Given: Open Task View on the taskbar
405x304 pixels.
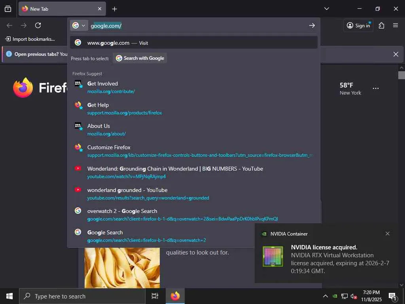Looking at the screenshot, I should [155, 296].
